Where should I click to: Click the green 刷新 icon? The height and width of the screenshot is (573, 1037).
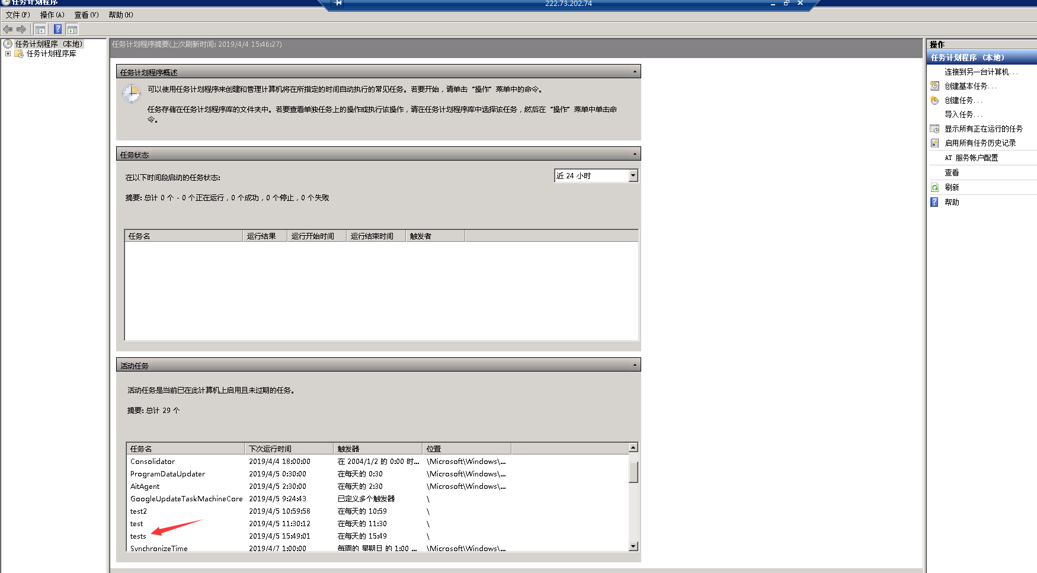click(x=934, y=187)
